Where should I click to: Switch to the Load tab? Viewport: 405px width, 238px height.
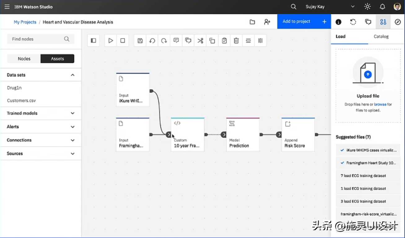(350, 36)
